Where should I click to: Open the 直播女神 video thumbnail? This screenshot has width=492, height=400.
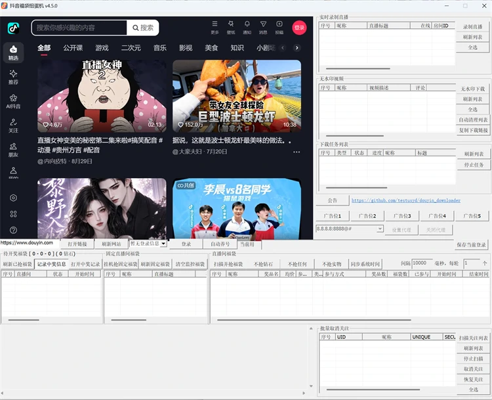coord(102,96)
